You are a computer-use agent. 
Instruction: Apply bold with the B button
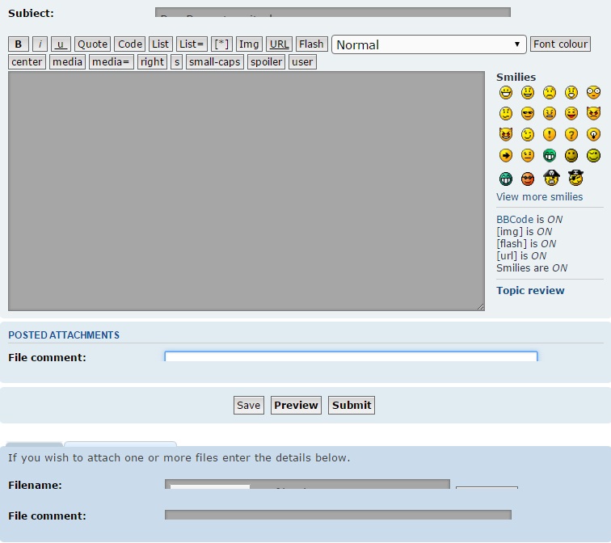19,44
